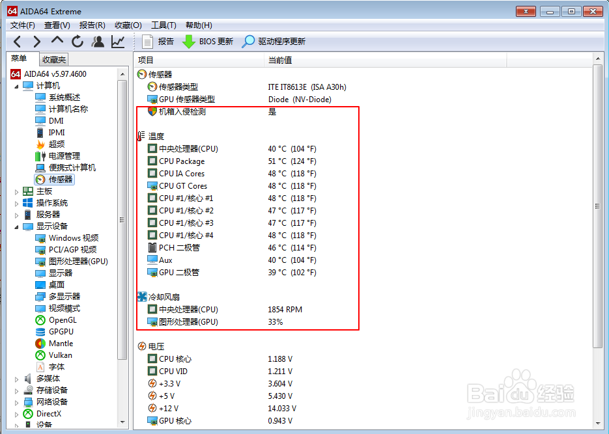Generate a report with 报告 button
The height and width of the screenshot is (434, 609).
[158, 41]
